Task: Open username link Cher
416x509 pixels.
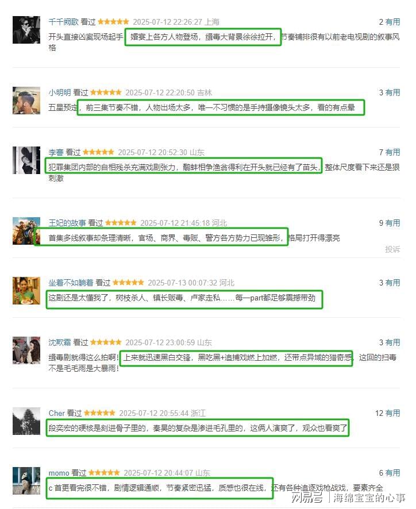Action: 56,413
